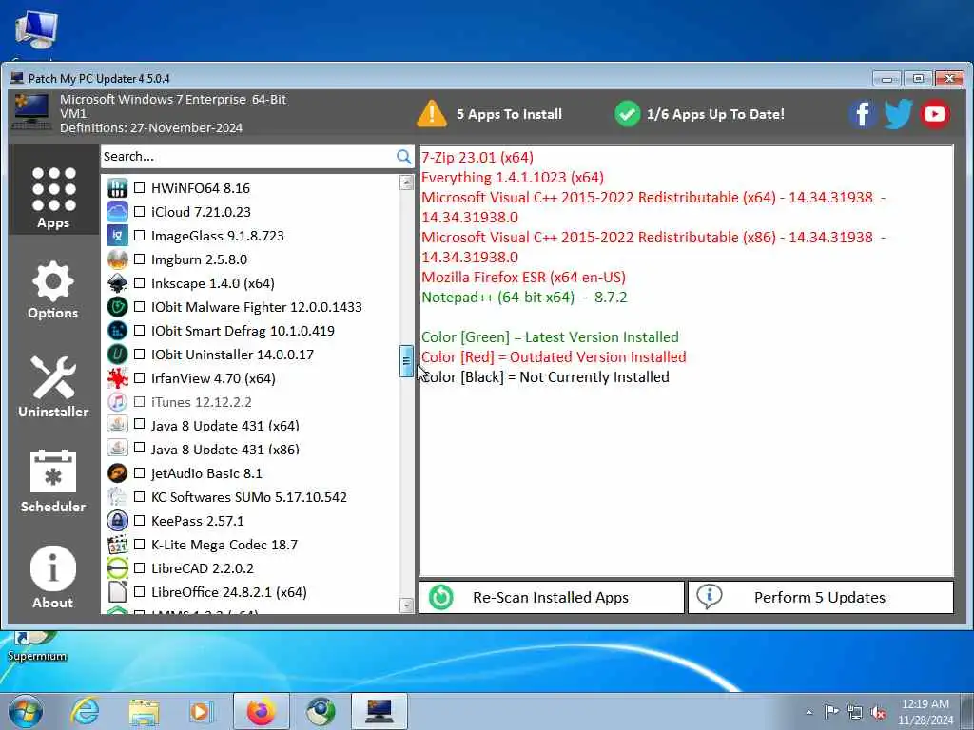Open the Windows Start menu
Screen dimensions: 974x730
26,711
